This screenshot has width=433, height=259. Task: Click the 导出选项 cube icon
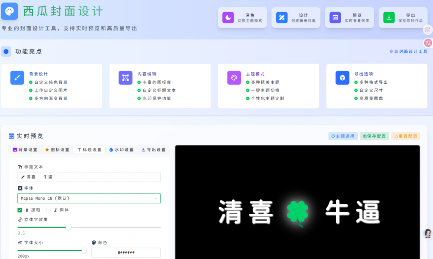tap(343, 77)
